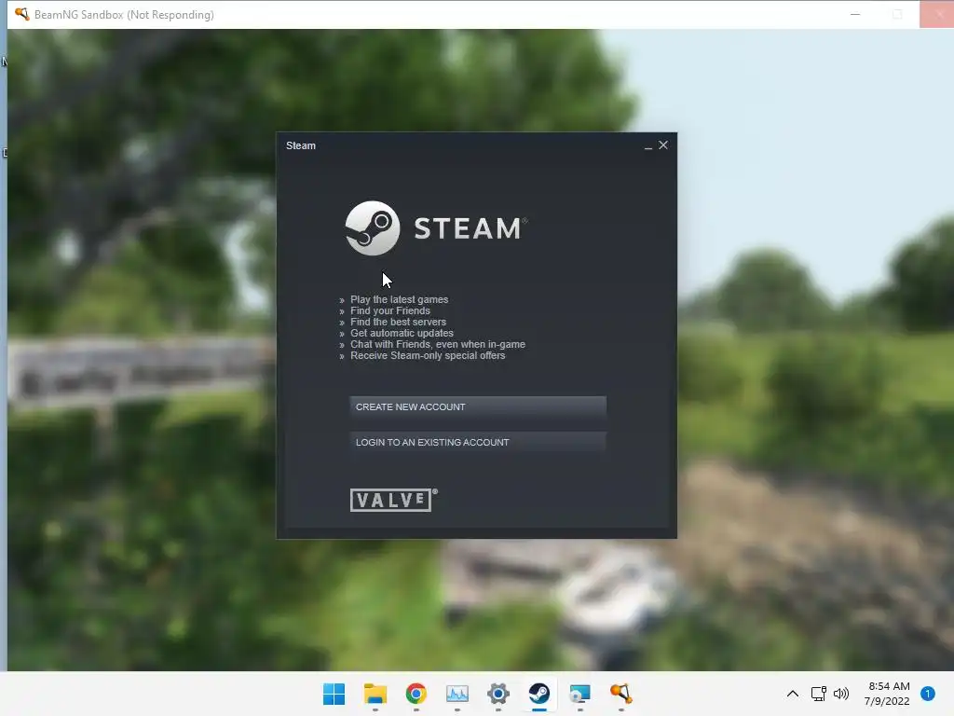The width and height of the screenshot is (954, 716).
Task: Switch to BeamNG via taskbar icon
Action: point(621,694)
